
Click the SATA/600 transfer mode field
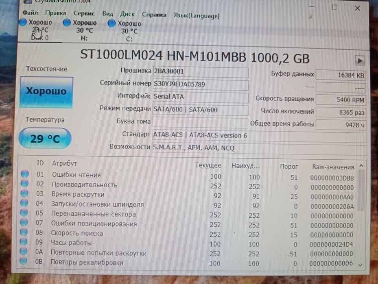(x=201, y=110)
